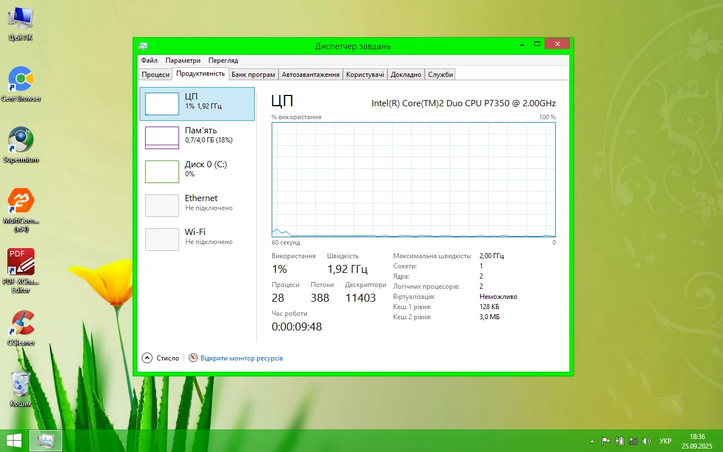
Task: Open Supermium desktop icon
Action: (21, 140)
